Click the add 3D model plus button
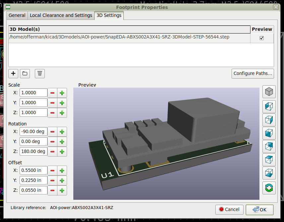Image resolution: width=284 pixels, height=222 pixels. point(13,73)
